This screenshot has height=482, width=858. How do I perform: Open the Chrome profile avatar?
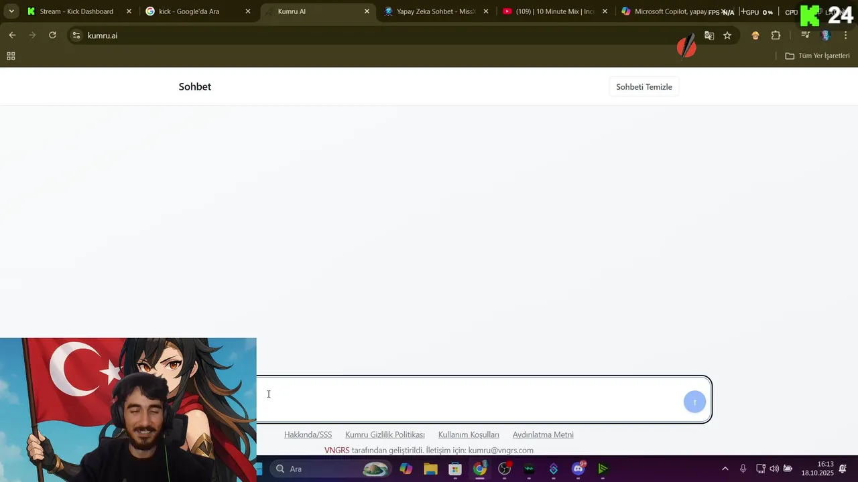[x=826, y=35]
